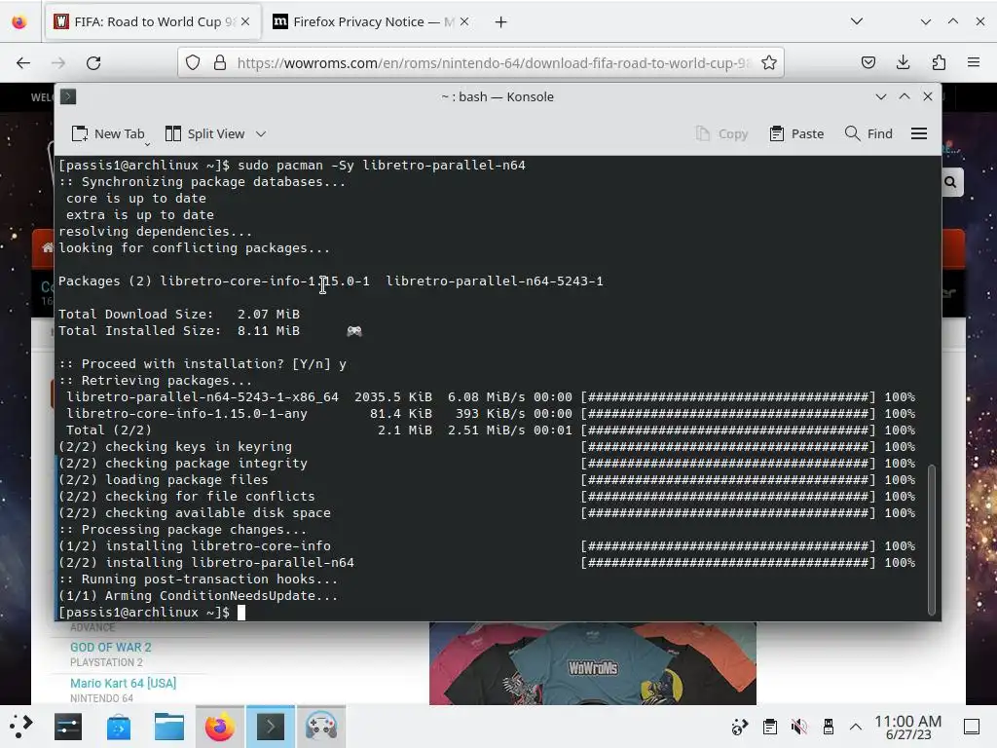Close the Firefox Privacy Notice tab

click(x=464, y=21)
